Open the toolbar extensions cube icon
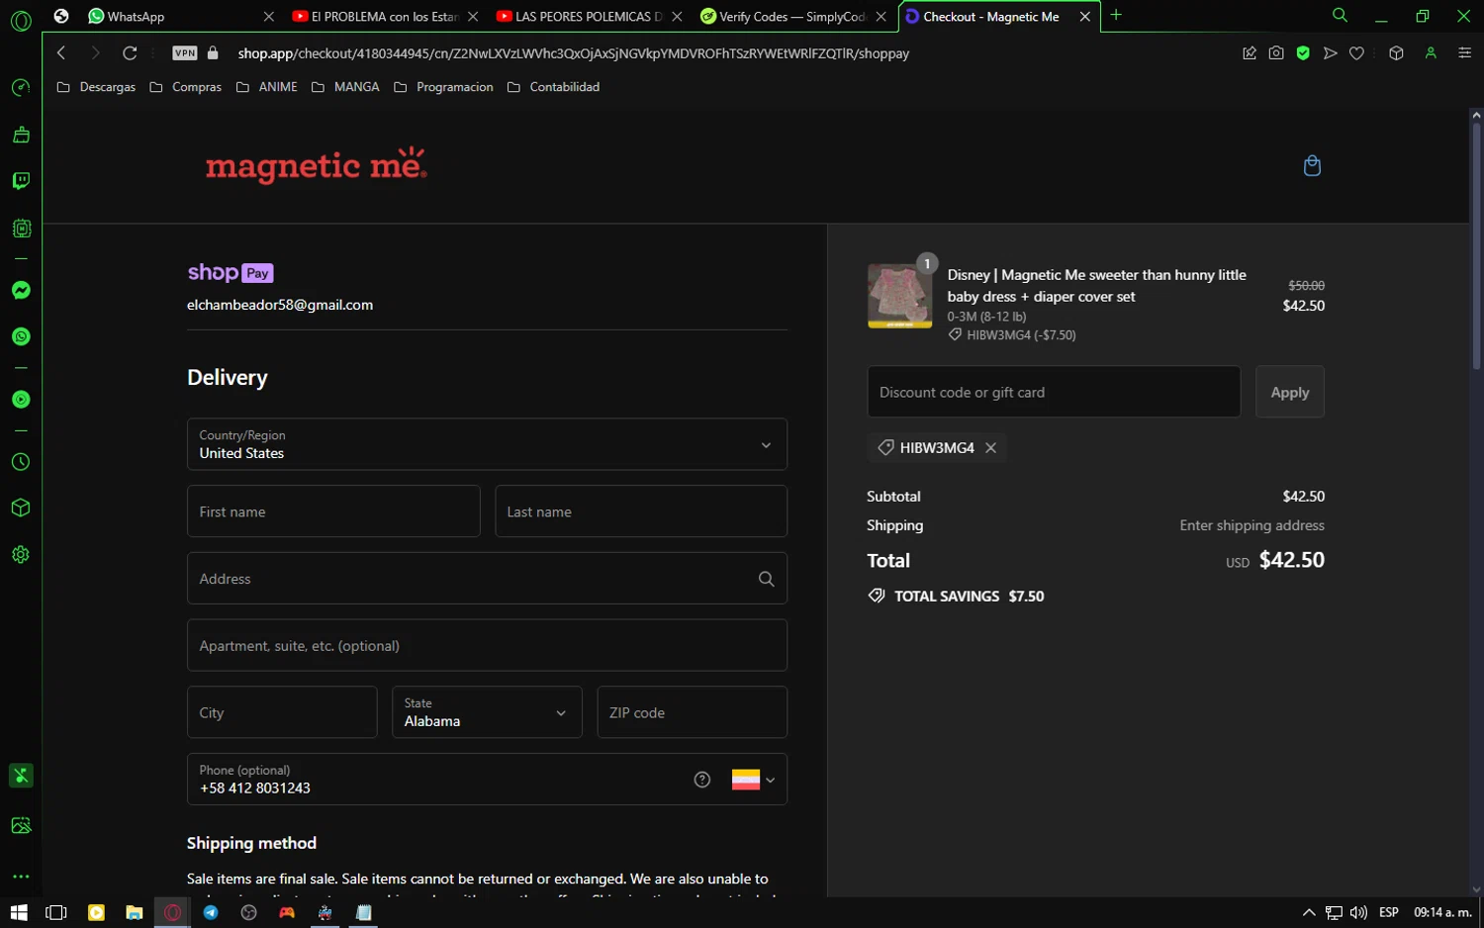The image size is (1484, 928). coord(1396,53)
